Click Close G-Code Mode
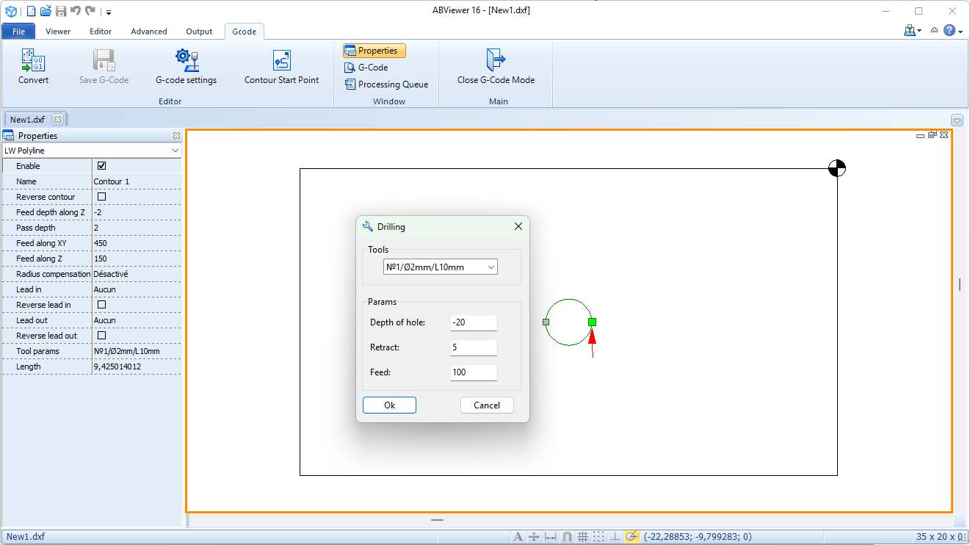970x545 pixels. (x=496, y=65)
